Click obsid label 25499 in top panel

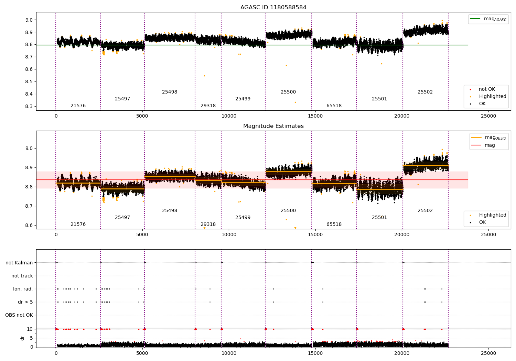[x=243, y=99]
